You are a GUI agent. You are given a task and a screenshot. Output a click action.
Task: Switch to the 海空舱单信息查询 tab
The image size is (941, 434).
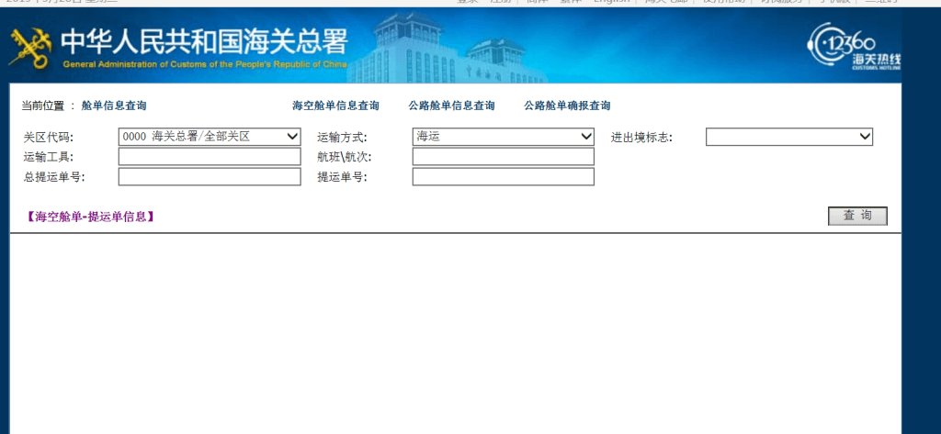pyautogui.click(x=335, y=106)
